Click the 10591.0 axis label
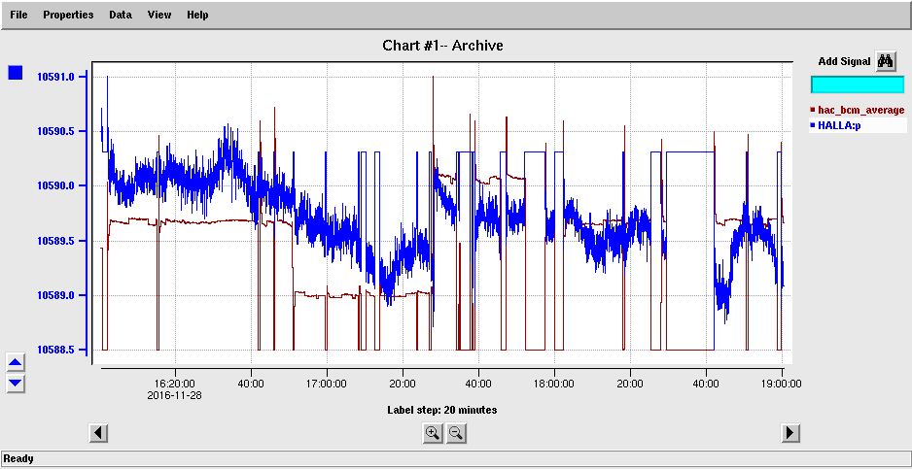 [55, 76]
